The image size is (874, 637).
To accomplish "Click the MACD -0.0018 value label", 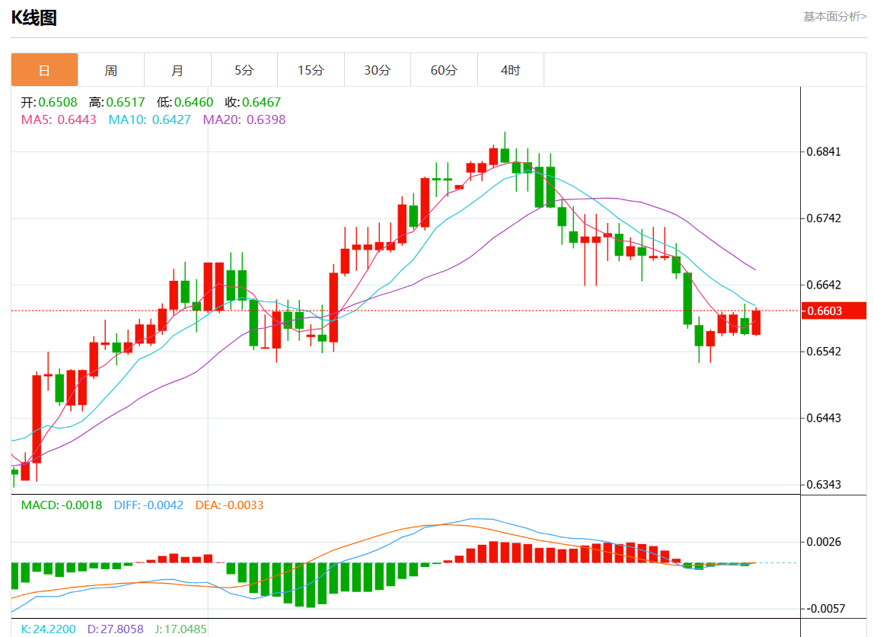I will click(61, 505).
